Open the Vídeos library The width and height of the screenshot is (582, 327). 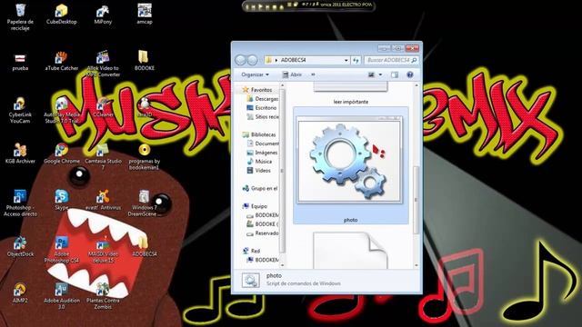[259, 171]
